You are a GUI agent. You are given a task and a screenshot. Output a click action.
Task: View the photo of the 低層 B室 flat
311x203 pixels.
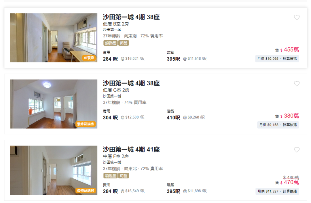coord(54,38)
